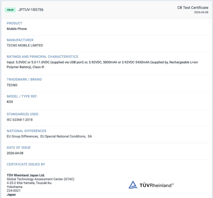Click the TRADEMARK / BRAND label
This screenshot has width=213, height=198.
coord(24,79)
